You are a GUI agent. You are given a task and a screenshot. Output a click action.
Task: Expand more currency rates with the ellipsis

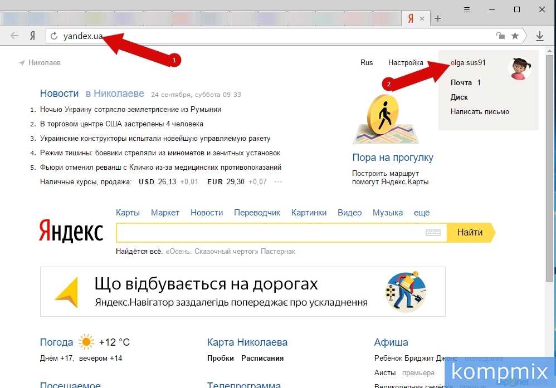(x=279, y=182)
